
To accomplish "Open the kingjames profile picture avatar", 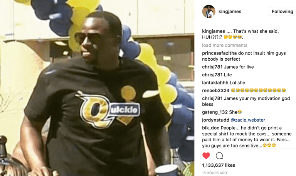I will click(209, 12).
